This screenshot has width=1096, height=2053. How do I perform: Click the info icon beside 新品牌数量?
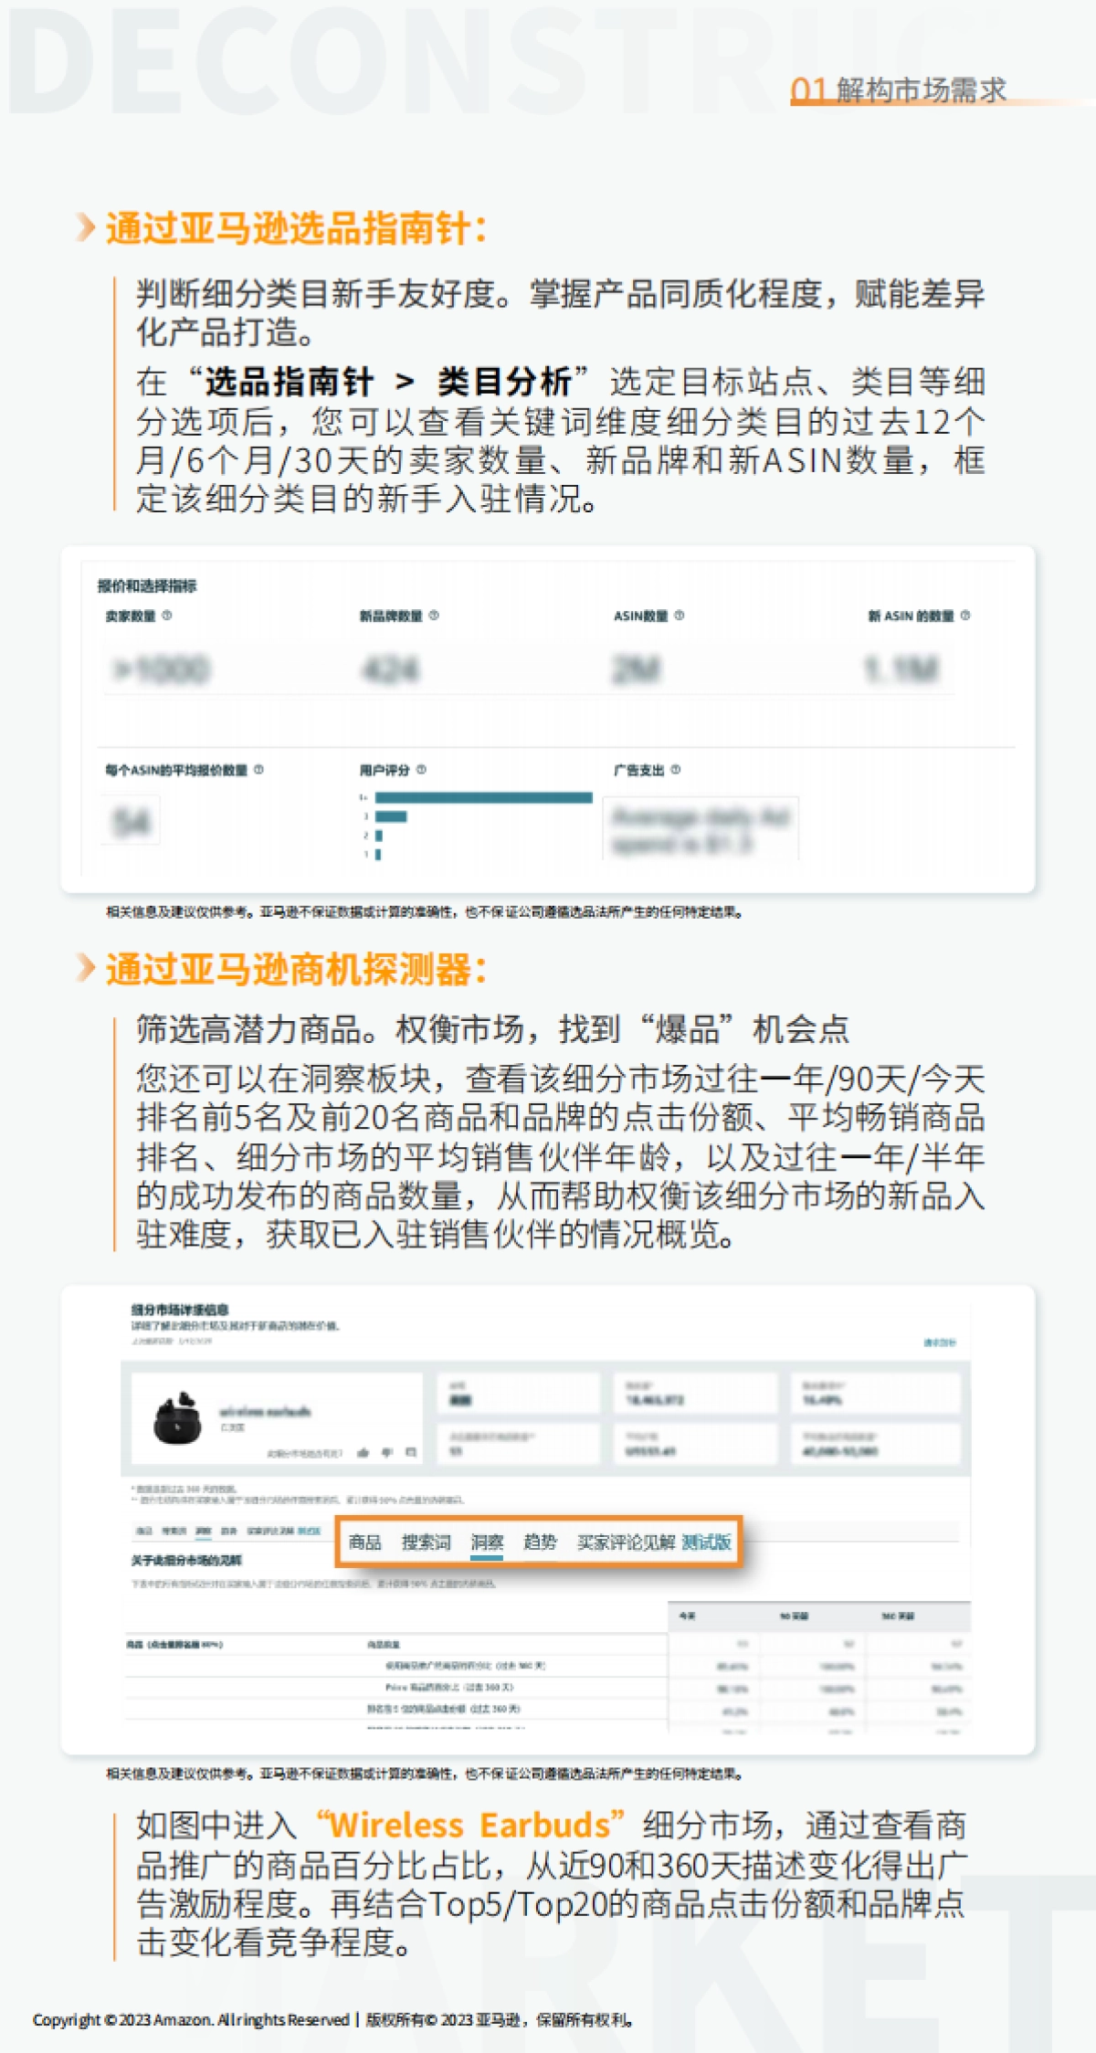(x=434, y=616)
